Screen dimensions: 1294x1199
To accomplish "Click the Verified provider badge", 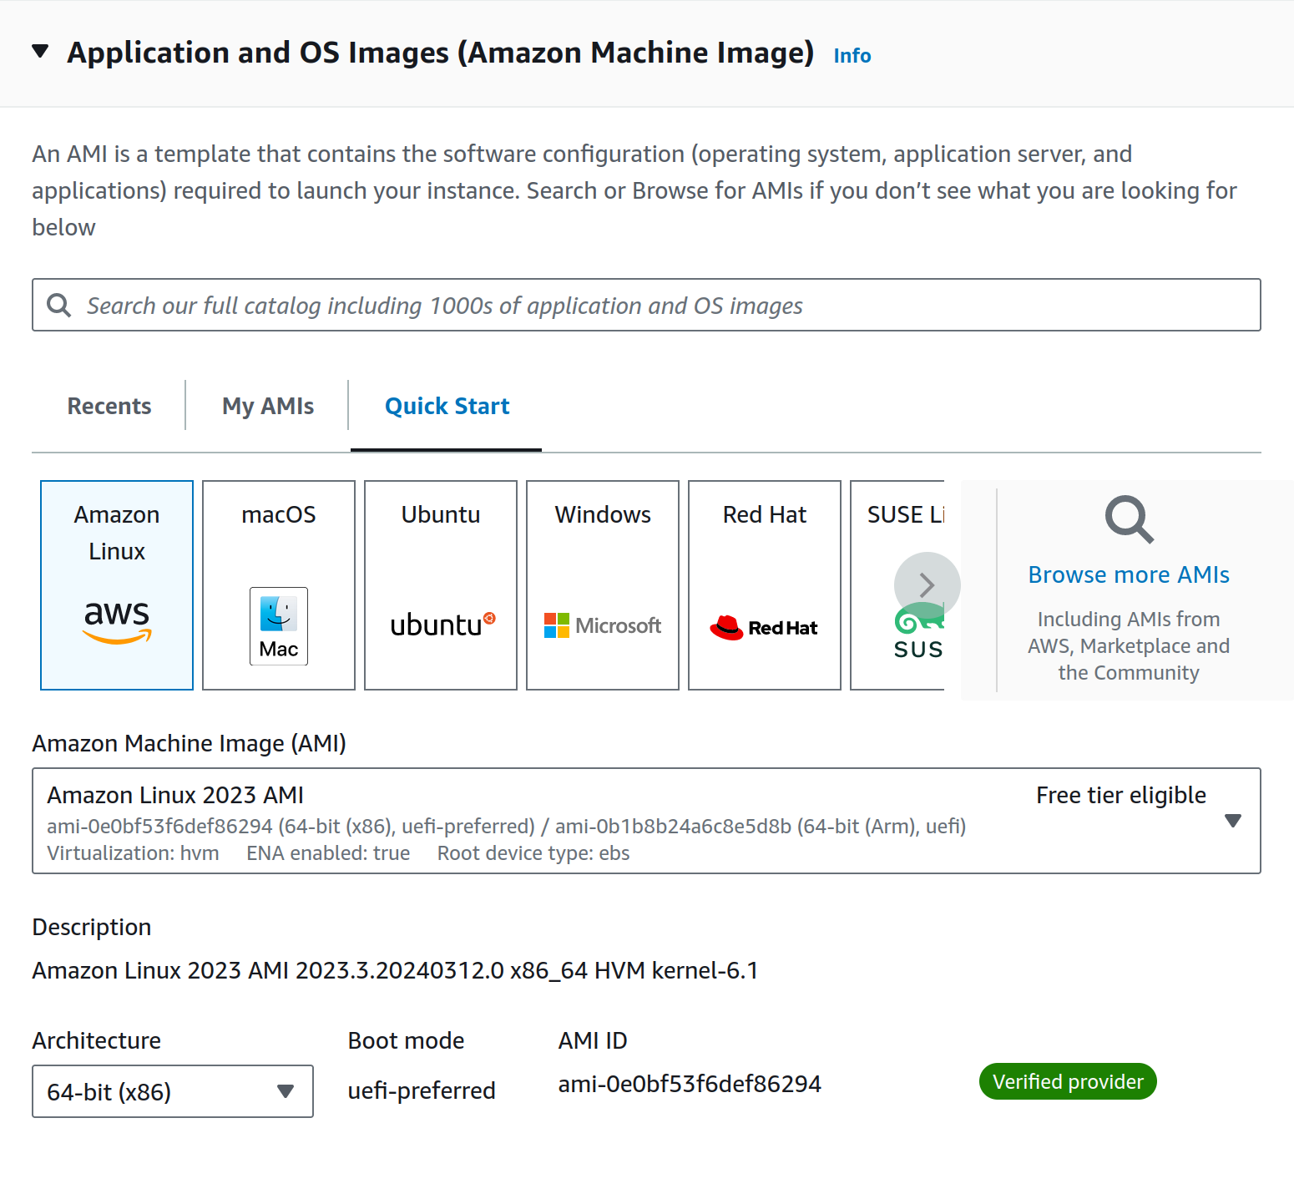I will [x=1067, y=1082].
